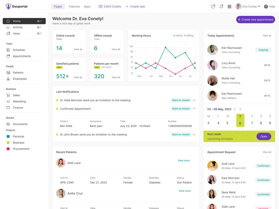The image size is (279, 209).
Task: Expand Dr. john Brown invitation notification
Action: click(194, 135)
